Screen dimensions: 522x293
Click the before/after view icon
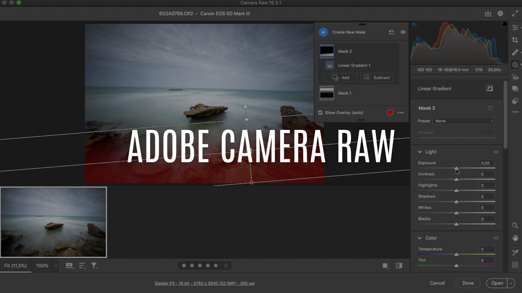(x=399, y=266)
